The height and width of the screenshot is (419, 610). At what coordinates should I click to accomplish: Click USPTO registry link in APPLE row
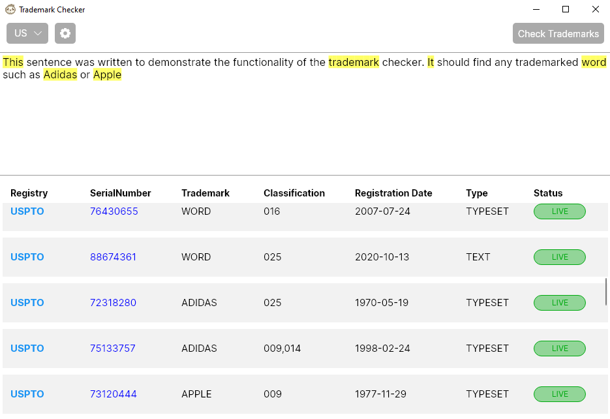27,394
